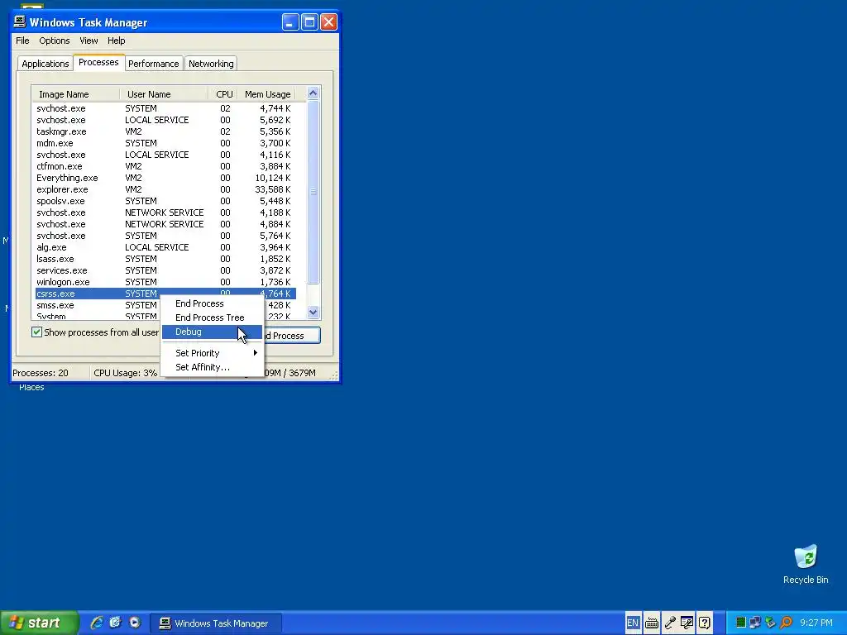847x635 pixels.
Task: Click the Start button
Action: (40, 623)
